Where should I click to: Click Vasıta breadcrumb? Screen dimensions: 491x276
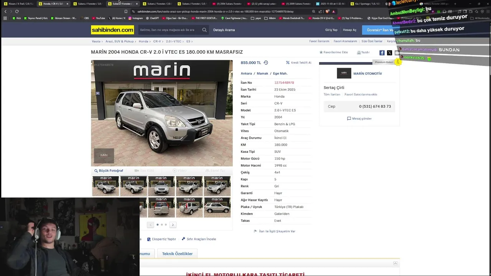pyautogui.click(x=96, y=41)
